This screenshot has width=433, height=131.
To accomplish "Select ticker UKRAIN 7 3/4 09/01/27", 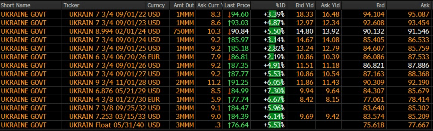I will tap(108, 74).
